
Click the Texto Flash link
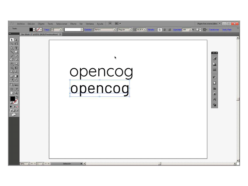tap(227, 30)
